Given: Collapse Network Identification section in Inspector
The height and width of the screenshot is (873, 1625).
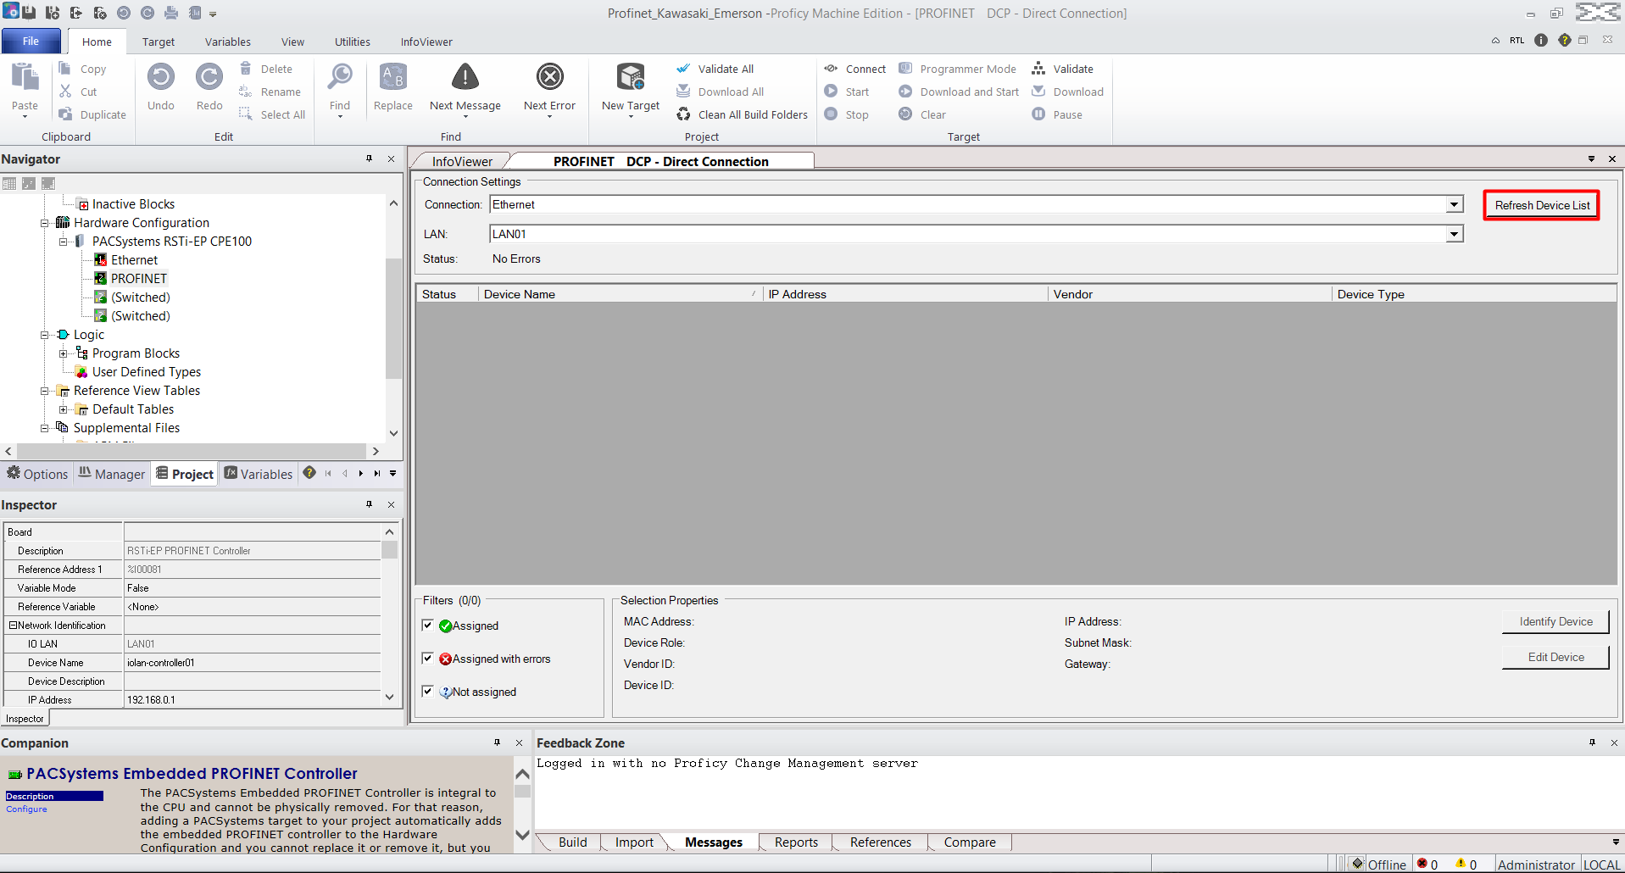Looking at the screenshot, I should click(x=13, y=625).
